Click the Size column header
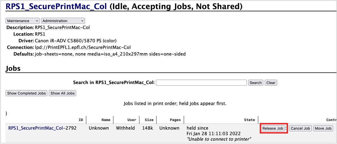Viewport: 337px width, 144px height. tap(149, 120)
